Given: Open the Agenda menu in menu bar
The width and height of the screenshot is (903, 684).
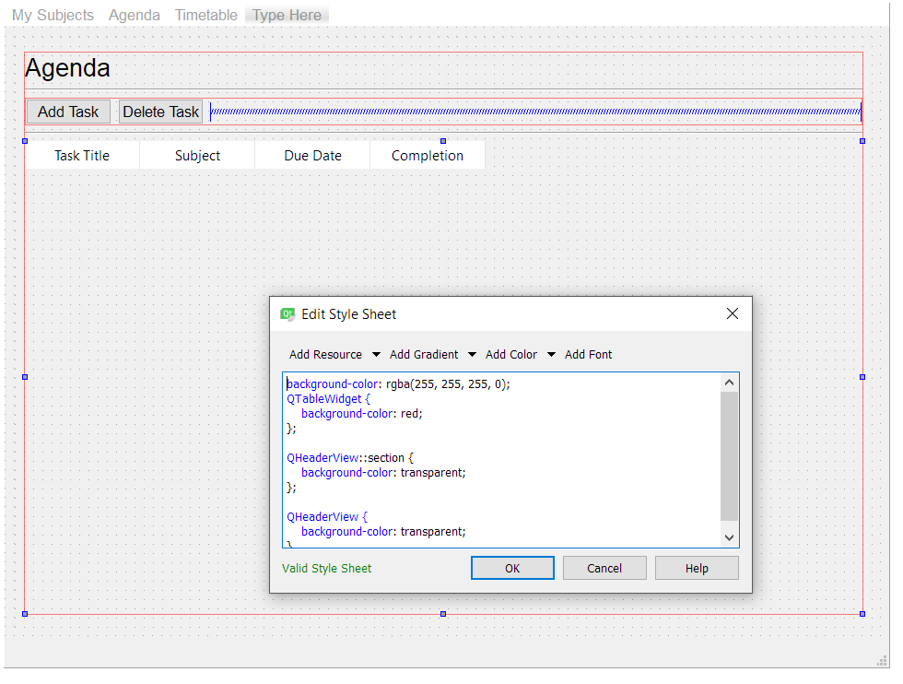Looking at the screenshot, I should (x=135, y=15).
